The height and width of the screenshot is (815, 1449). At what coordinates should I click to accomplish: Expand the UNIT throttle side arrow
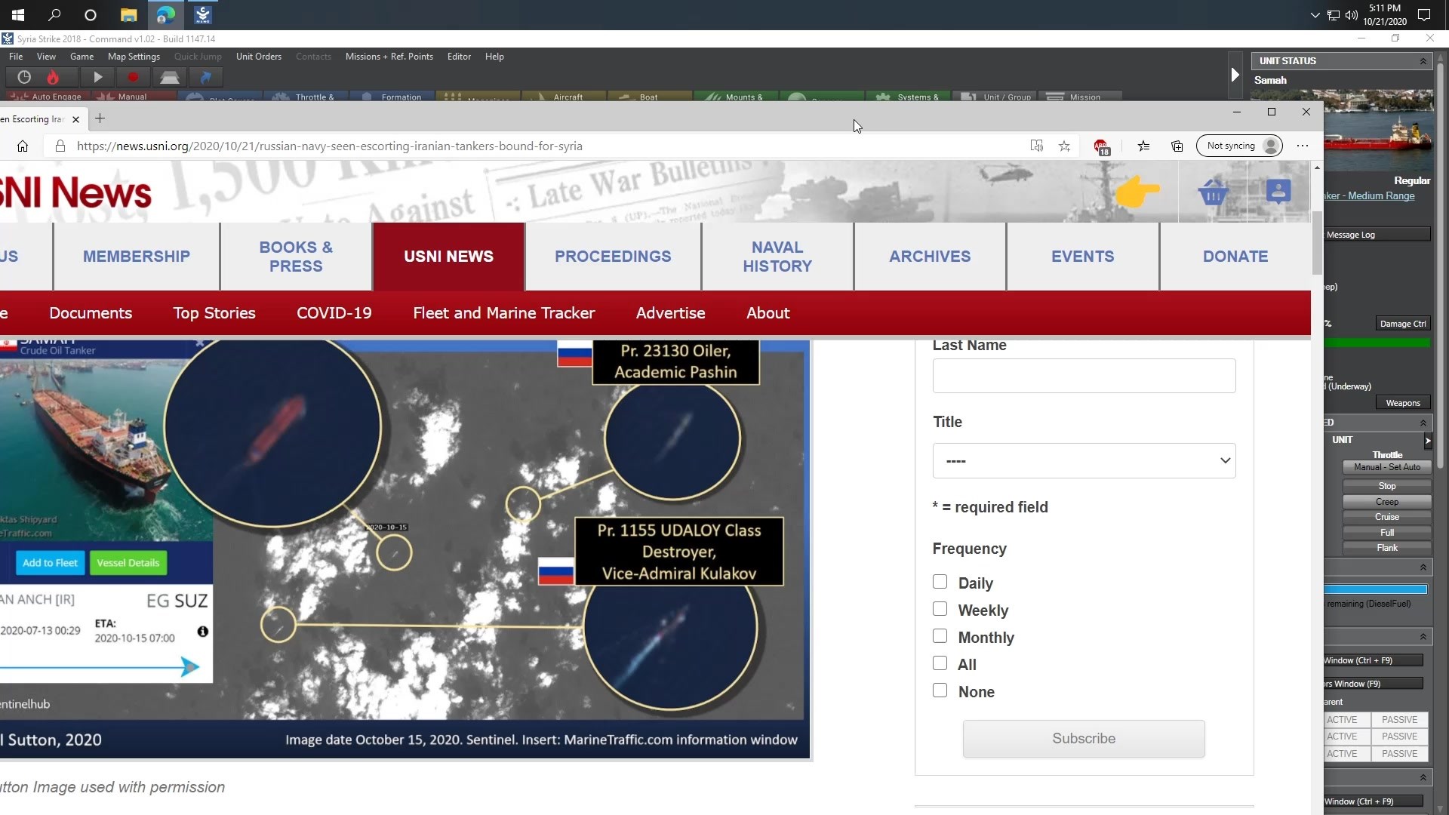pyautogui.click(x=1427, y=440)
